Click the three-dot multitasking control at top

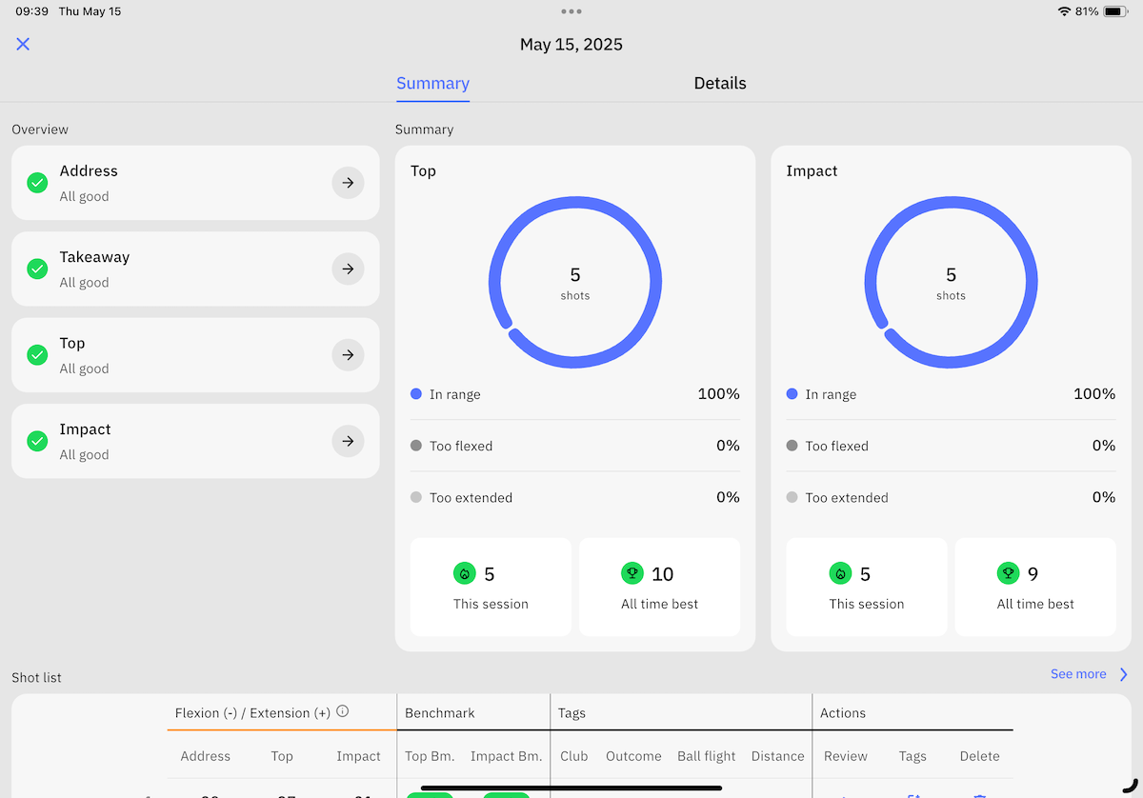point(571,11)
